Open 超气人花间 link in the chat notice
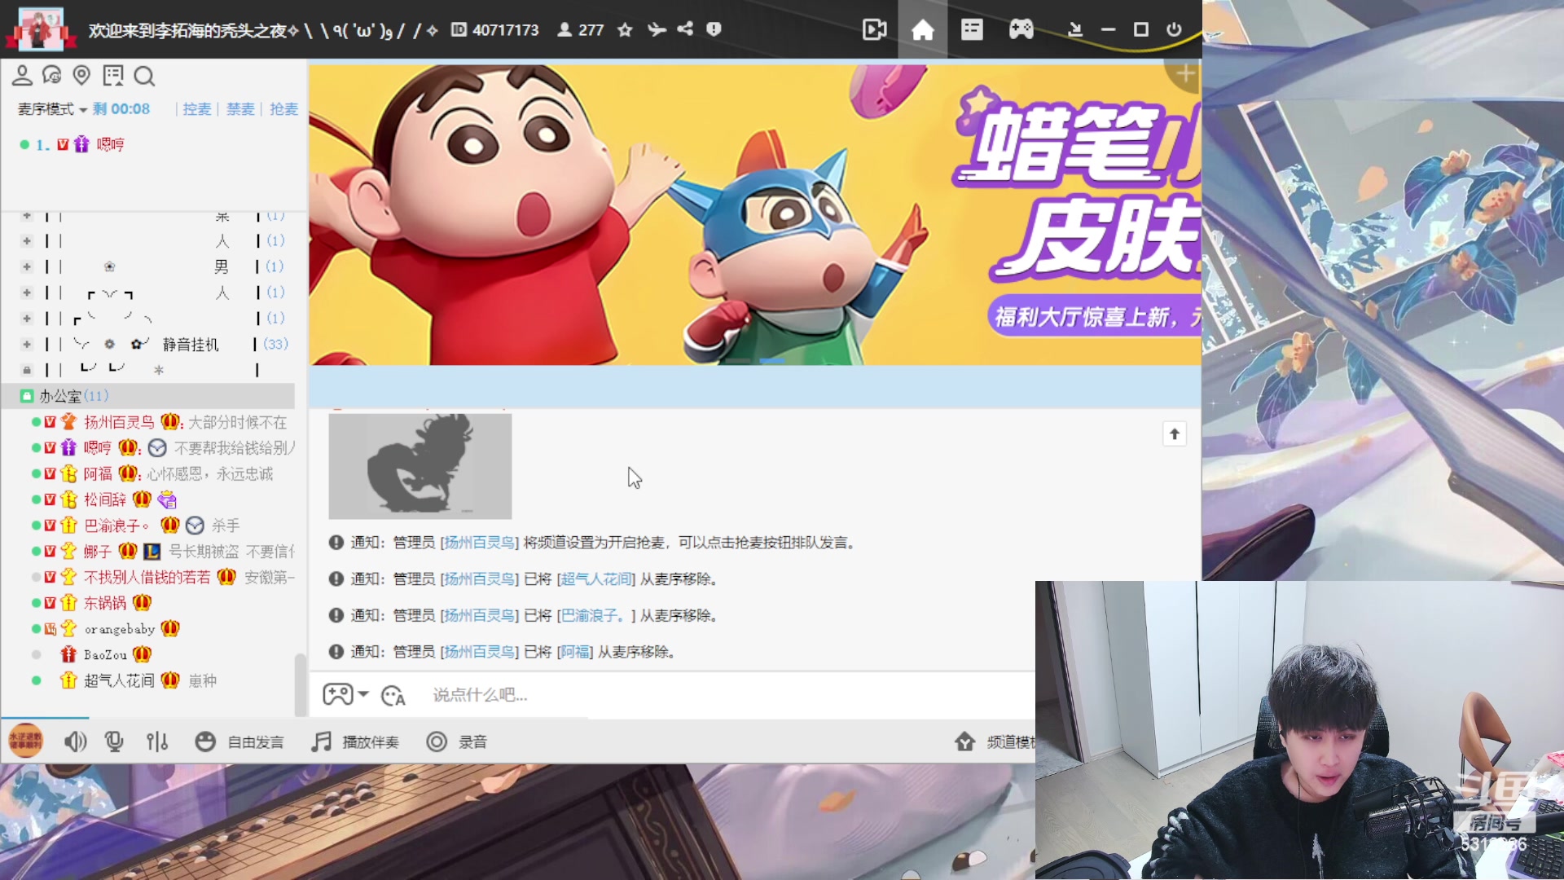The height and width of the screenshot is (880, 1564). click(x=596, y=579)
